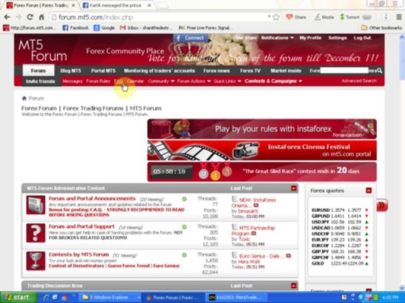
Task: Click the search magnifier icon
Action: [379, 70]
